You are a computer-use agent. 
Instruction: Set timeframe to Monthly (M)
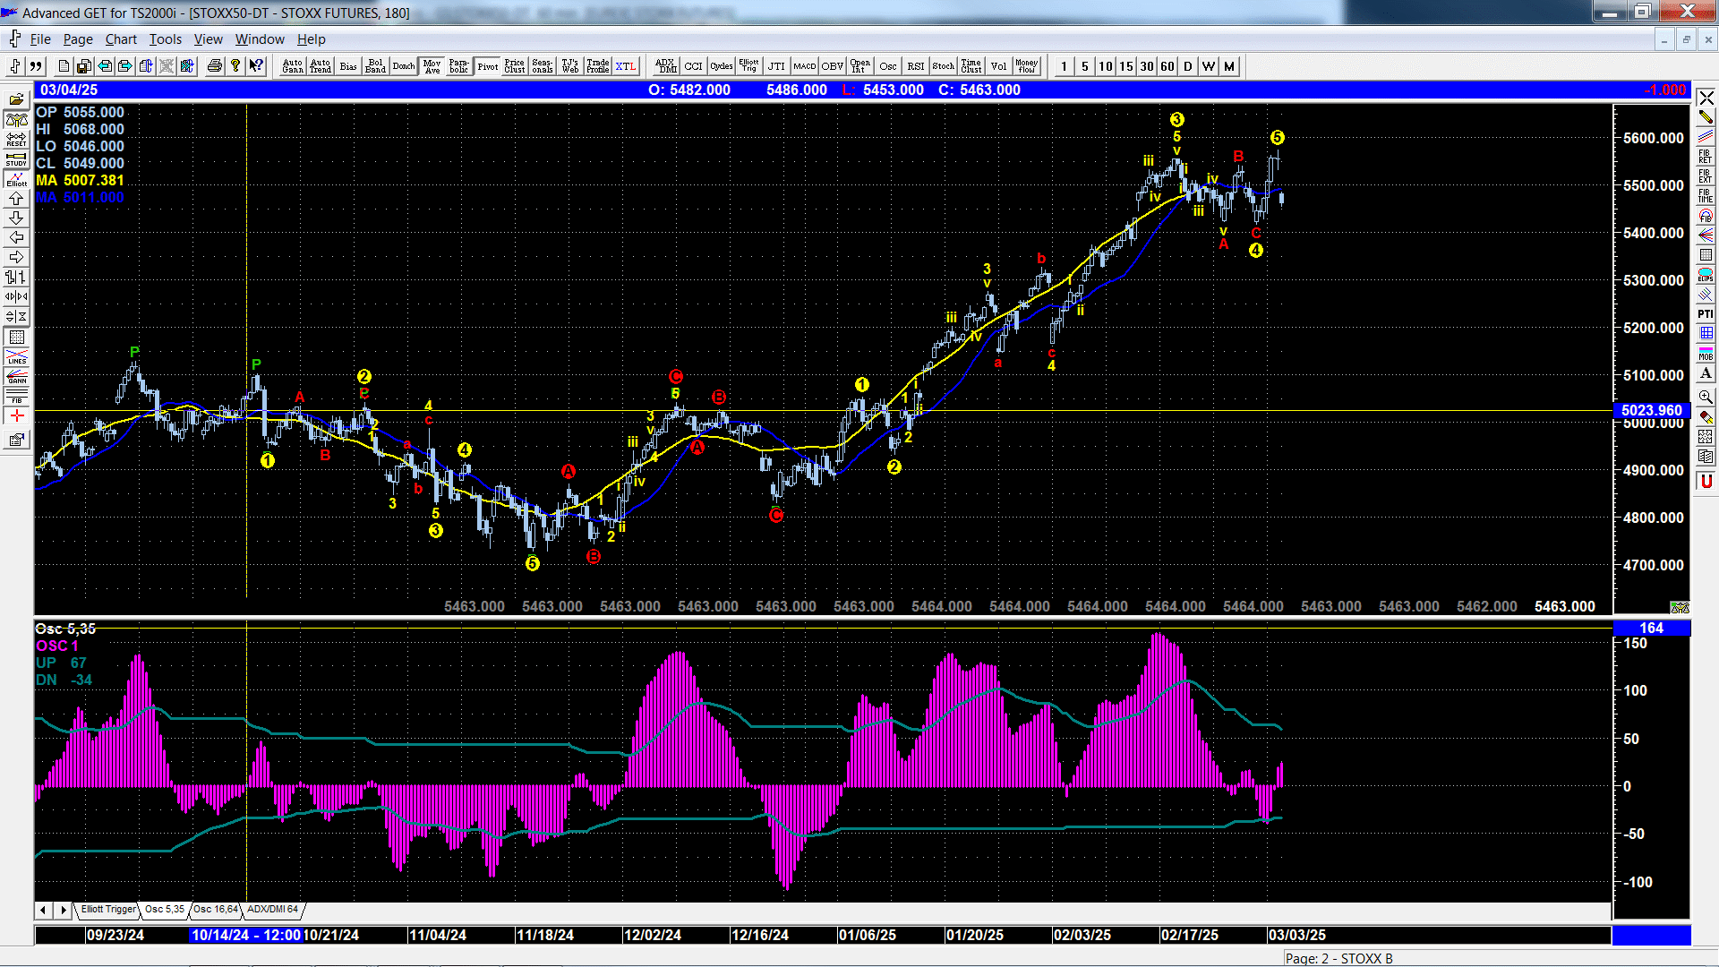coord(1229,66)
